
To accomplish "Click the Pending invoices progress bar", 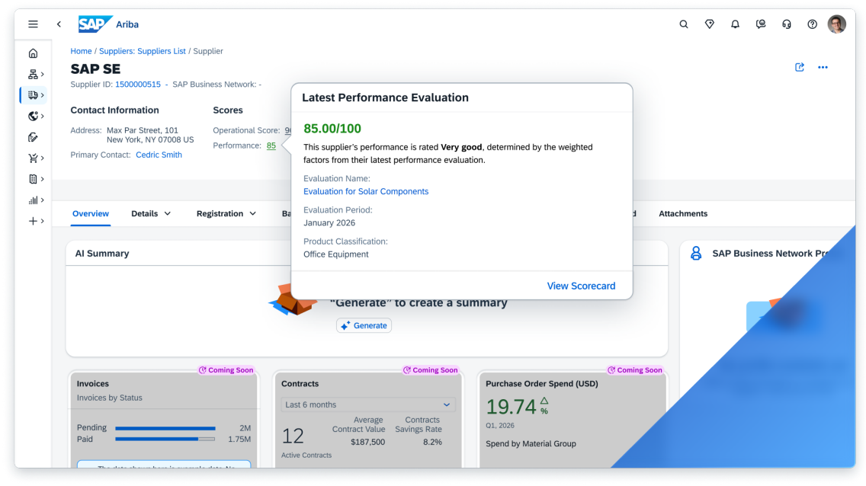I will (165, 428).
